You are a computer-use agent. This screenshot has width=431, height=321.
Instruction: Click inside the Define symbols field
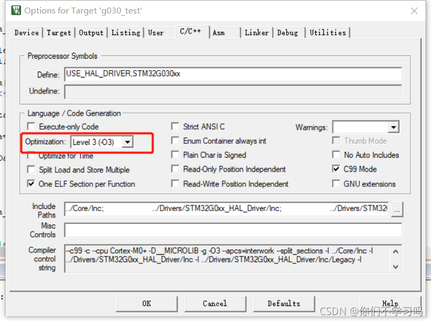[233, 74]
